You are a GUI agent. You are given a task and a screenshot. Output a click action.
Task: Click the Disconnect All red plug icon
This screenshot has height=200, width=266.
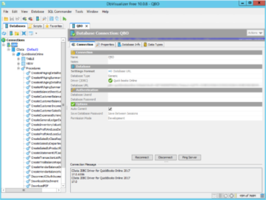[31, 19]
